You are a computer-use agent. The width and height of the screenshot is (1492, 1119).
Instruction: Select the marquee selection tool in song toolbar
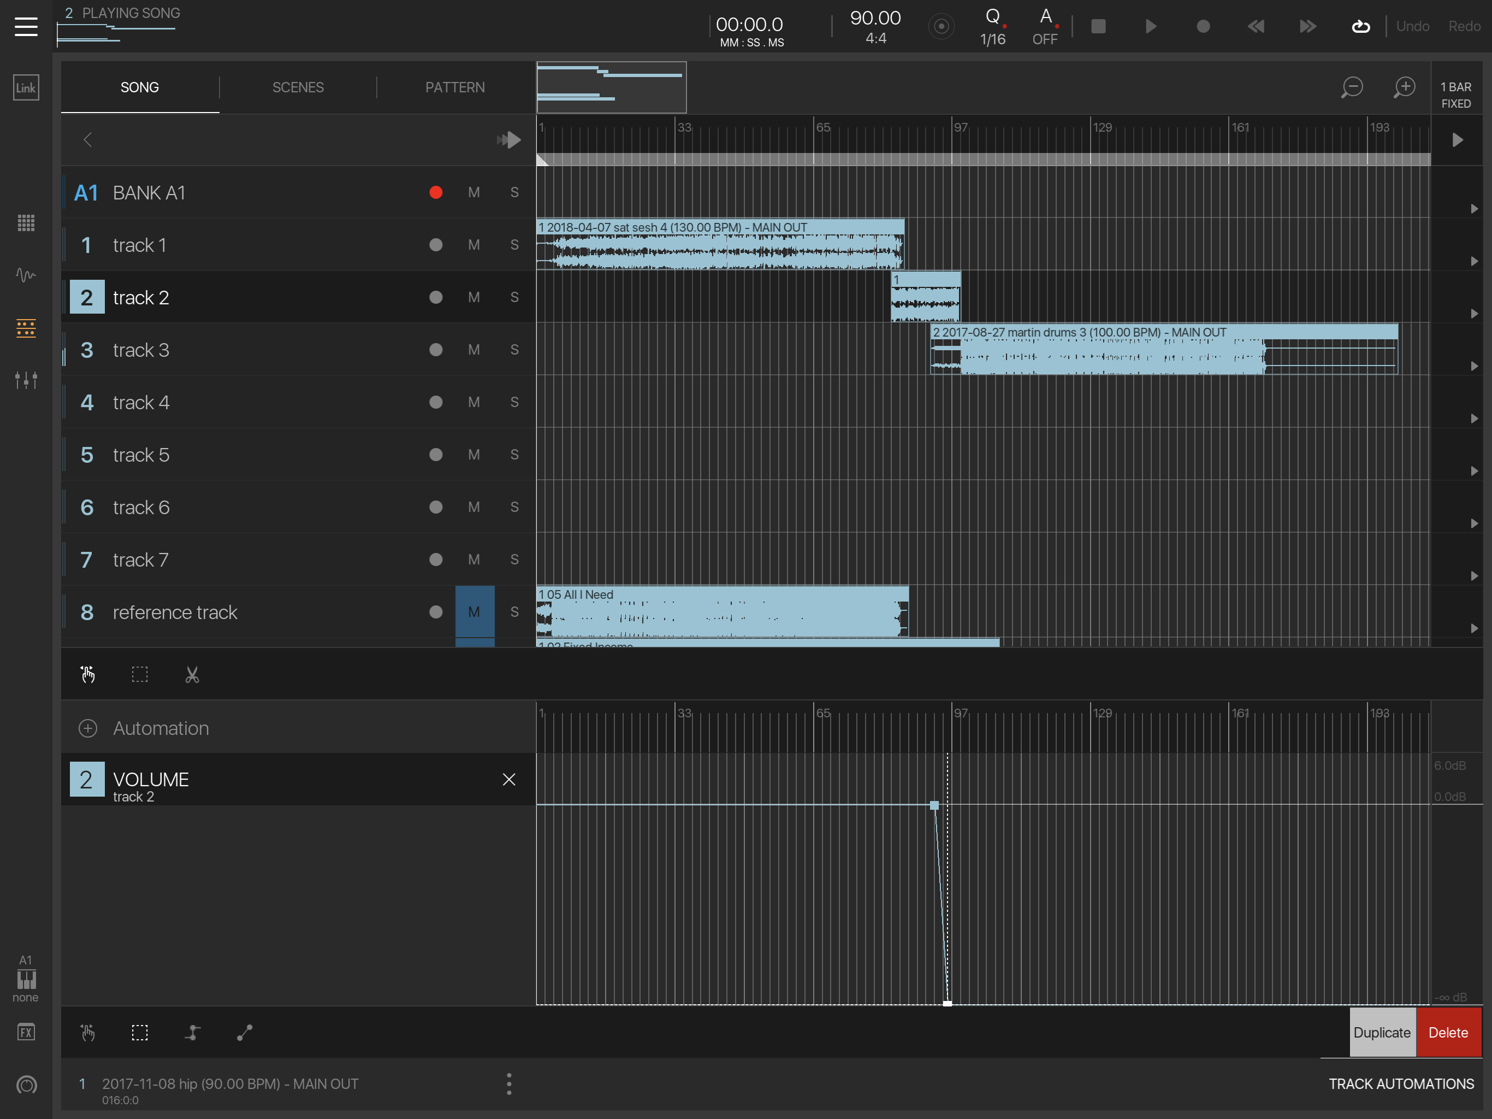[140, 674]
